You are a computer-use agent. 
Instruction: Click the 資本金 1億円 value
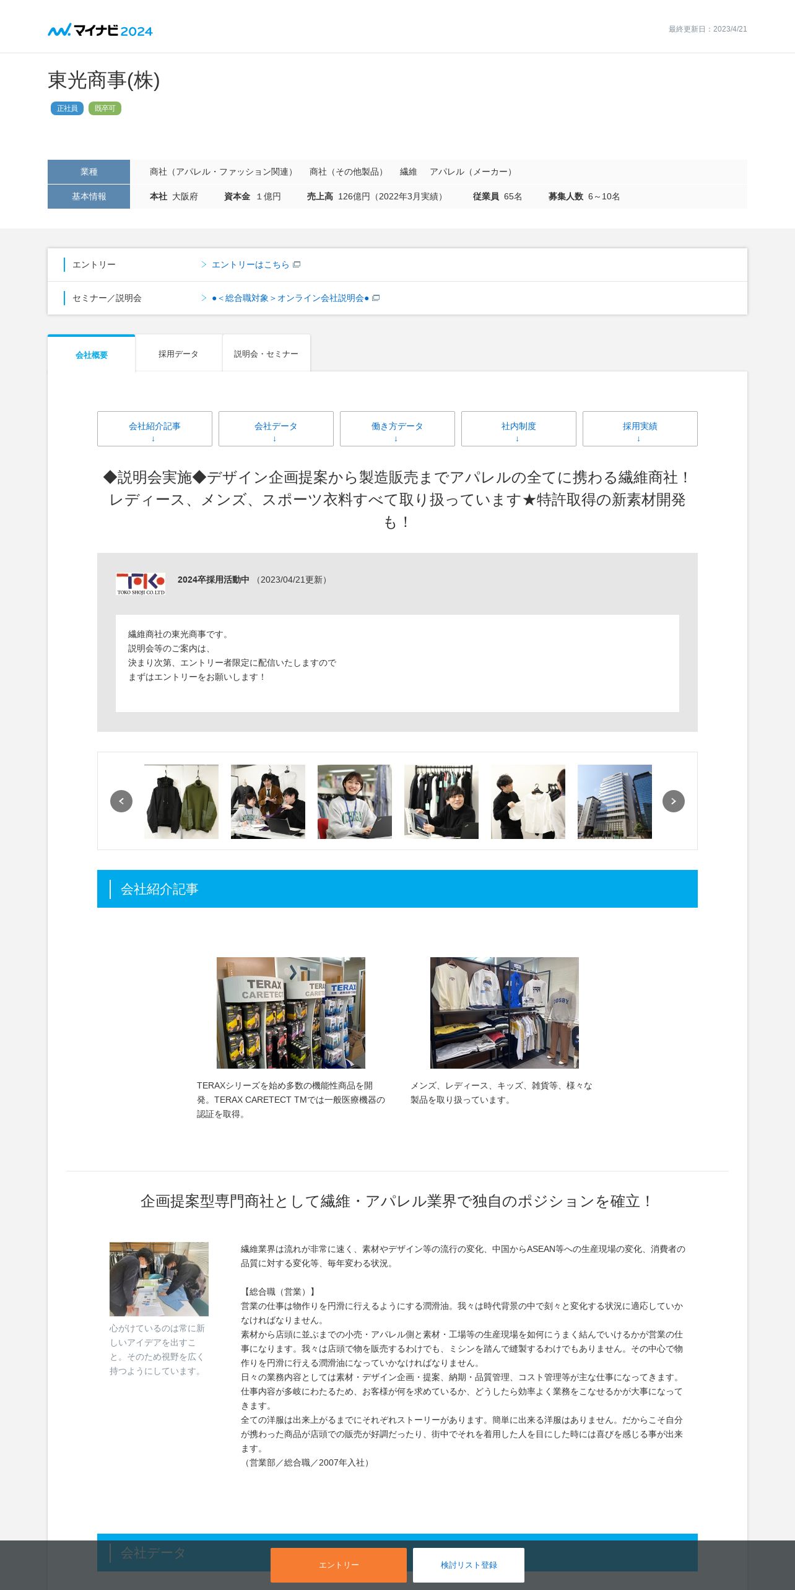[x=253, y=196]
